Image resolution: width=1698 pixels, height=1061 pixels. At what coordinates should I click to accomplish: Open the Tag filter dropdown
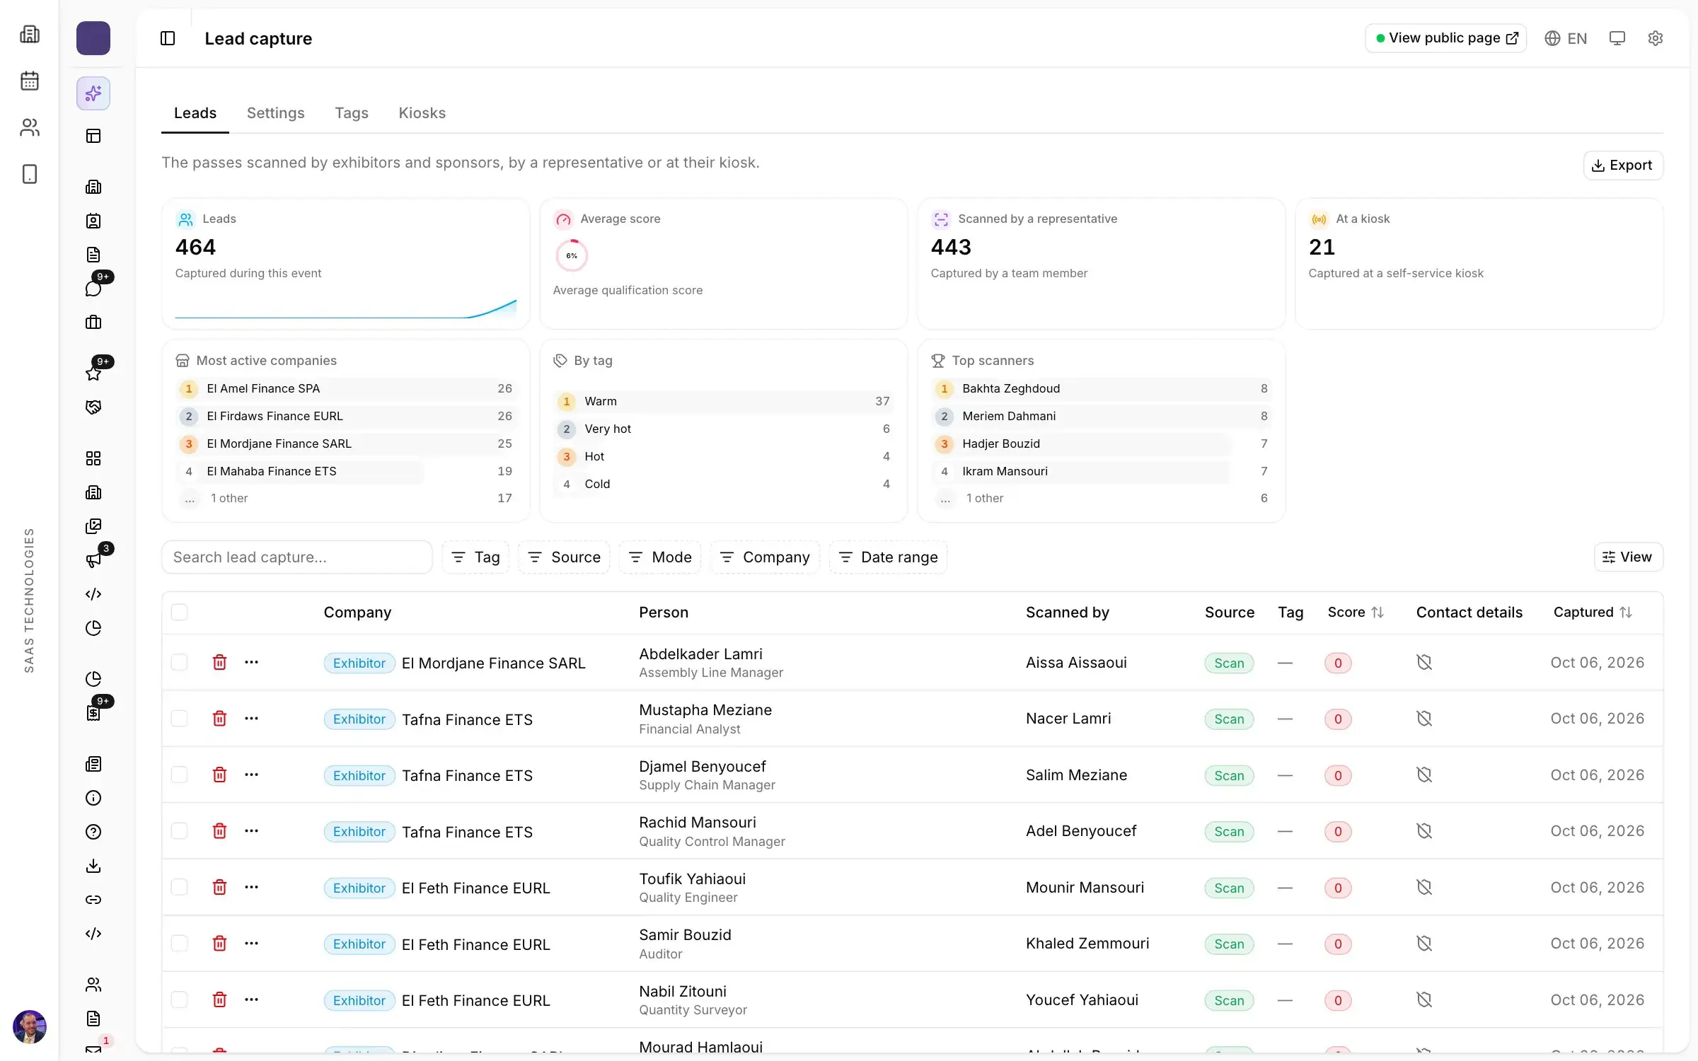(475, 557)
